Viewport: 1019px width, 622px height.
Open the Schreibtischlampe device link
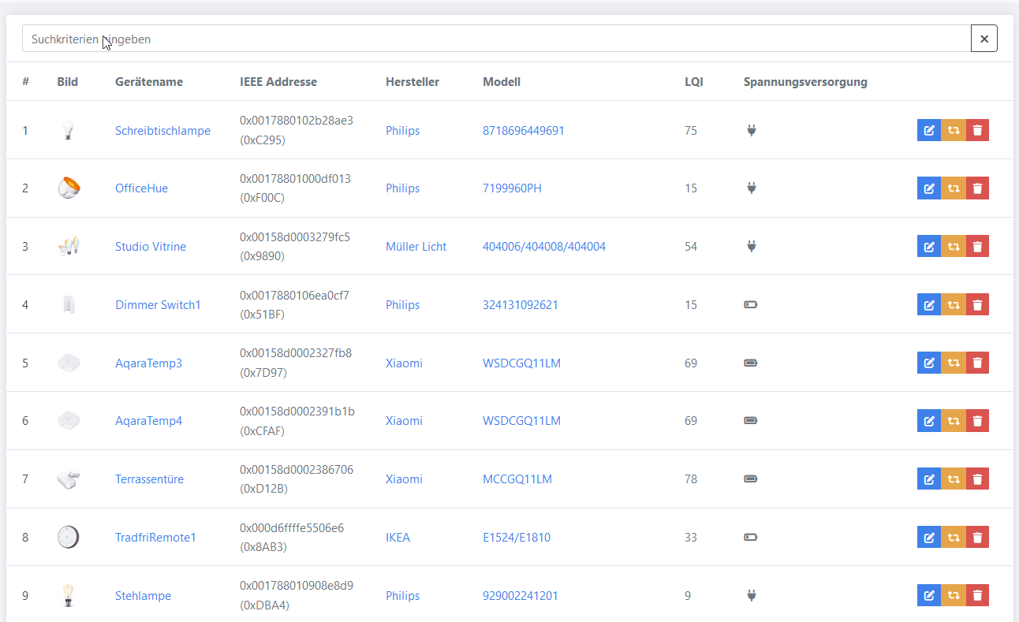click(162, 131)
